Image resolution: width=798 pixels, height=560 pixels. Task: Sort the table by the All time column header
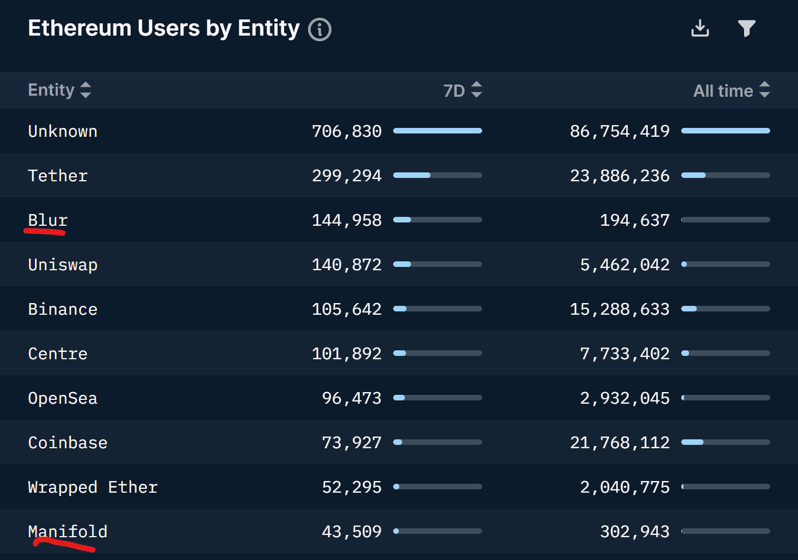pyautogui.click(x=723, y=90)
